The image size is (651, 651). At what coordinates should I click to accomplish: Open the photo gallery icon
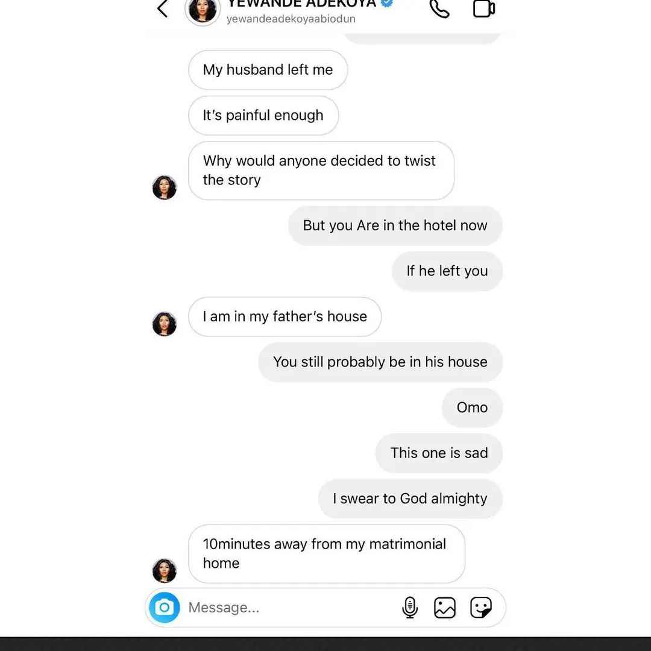[445, 608]
